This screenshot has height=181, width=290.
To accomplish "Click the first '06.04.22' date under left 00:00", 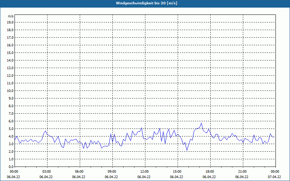I will point(13,177).
